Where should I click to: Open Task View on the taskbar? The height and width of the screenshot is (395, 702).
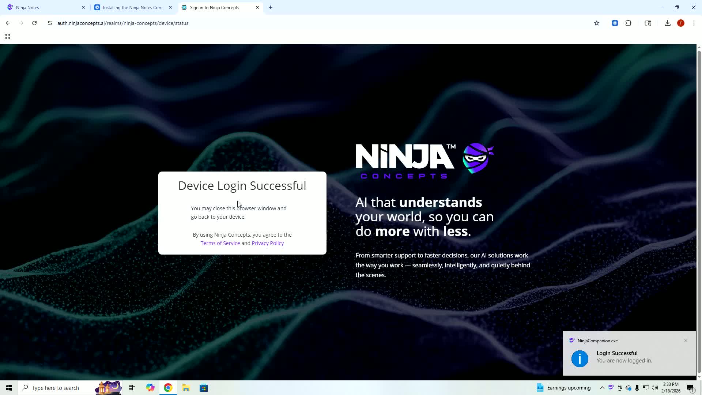point(132,388)
